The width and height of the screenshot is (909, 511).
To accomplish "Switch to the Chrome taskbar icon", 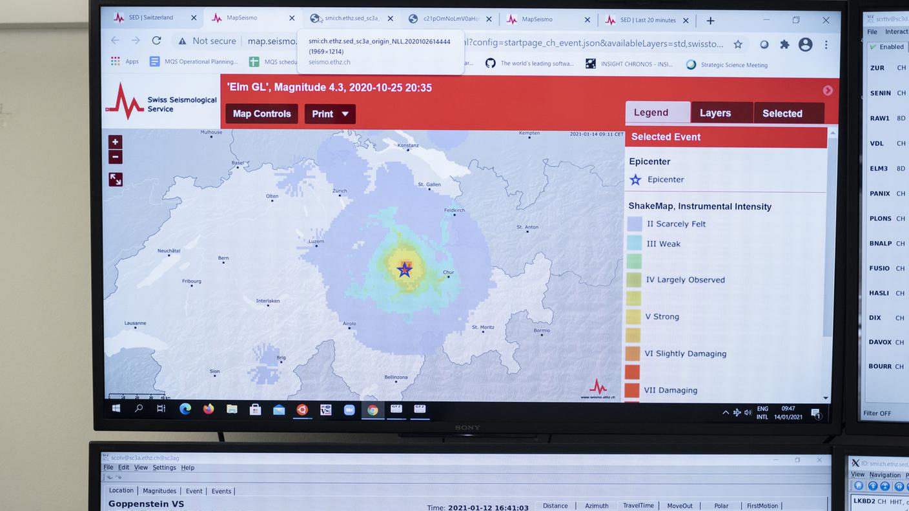I will click(x=373, y=410).
